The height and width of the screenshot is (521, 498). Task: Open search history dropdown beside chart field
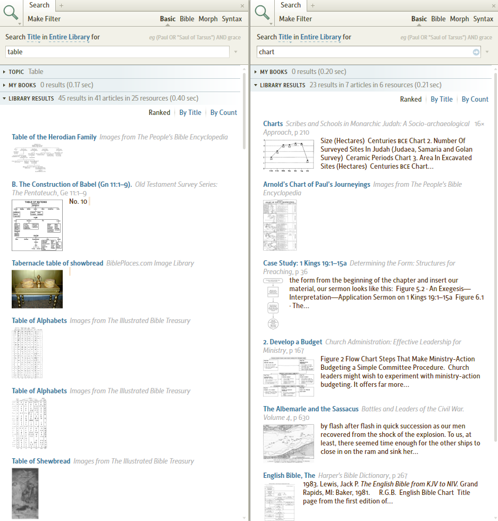click(x=487, y=52)
